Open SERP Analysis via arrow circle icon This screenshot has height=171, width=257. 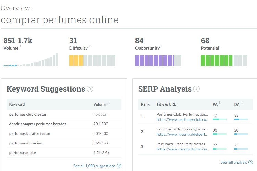click(x=196, y=89)
